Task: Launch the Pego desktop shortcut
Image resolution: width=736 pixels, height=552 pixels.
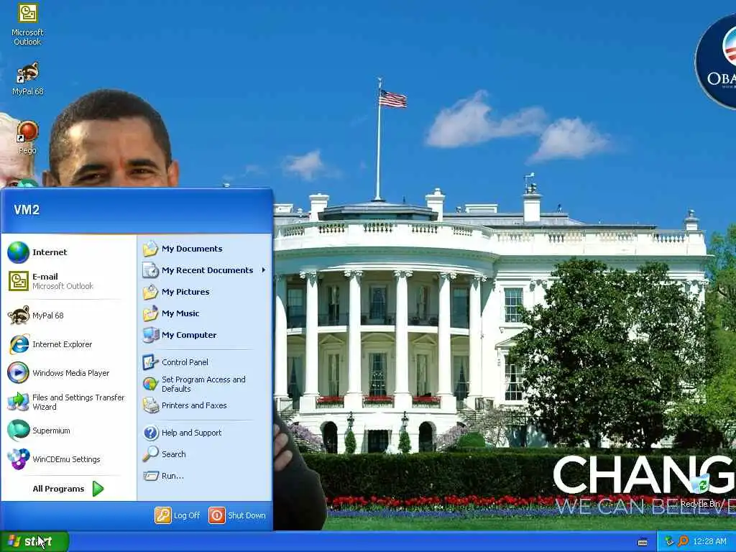Action: (x=27, y=137)
